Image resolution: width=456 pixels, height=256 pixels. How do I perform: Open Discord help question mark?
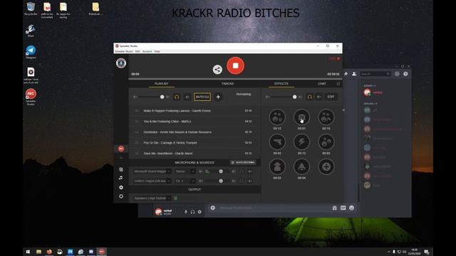click(405, 74)
